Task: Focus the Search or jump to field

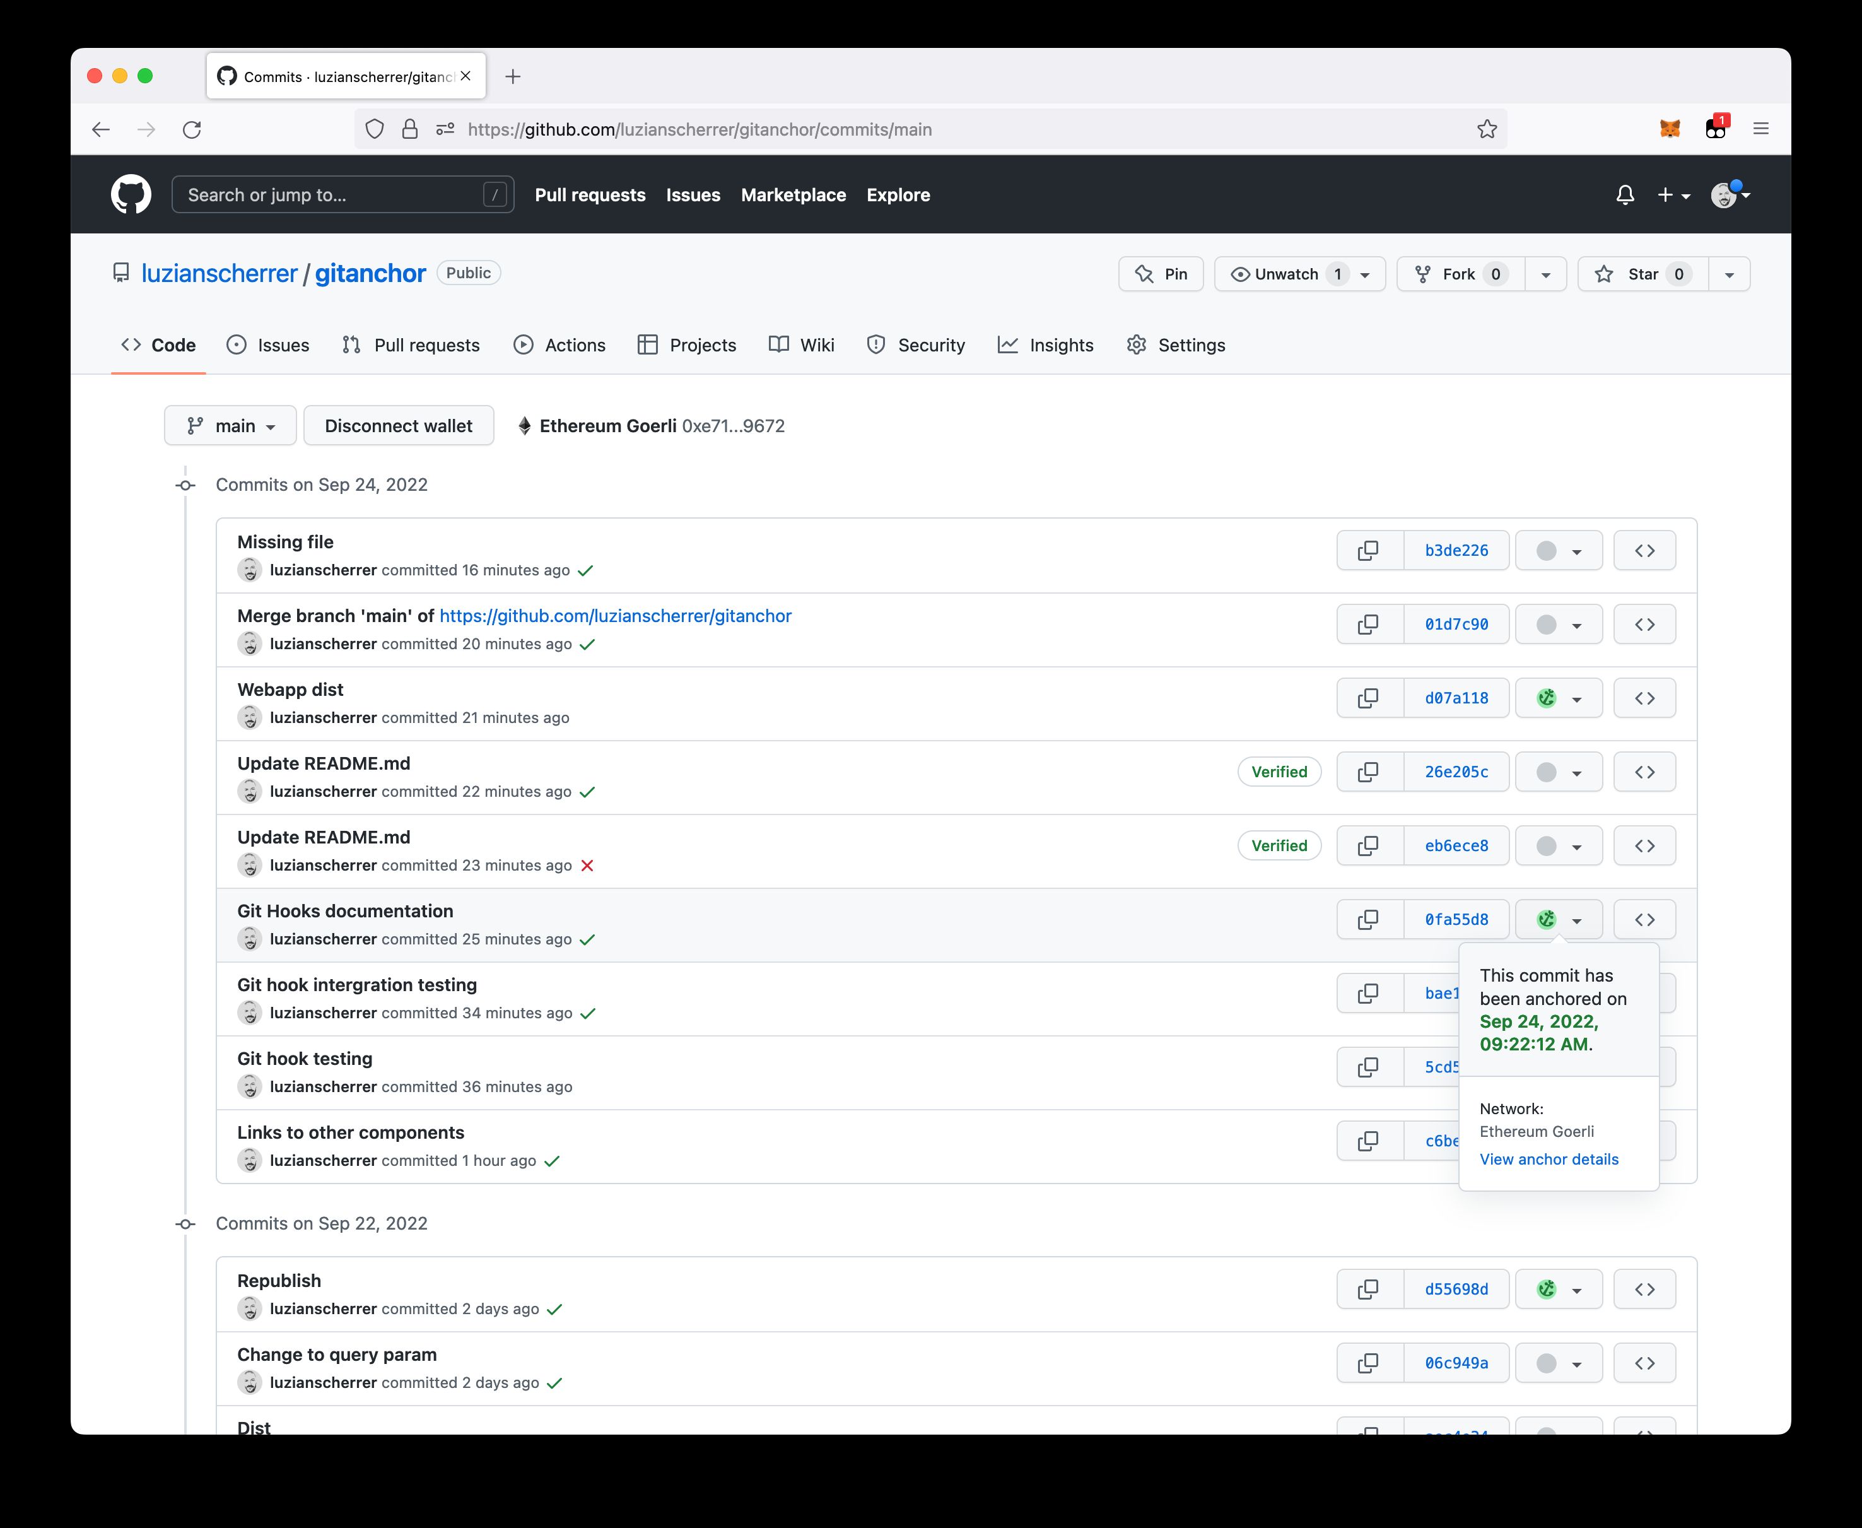Action: (x=343, y=194)
